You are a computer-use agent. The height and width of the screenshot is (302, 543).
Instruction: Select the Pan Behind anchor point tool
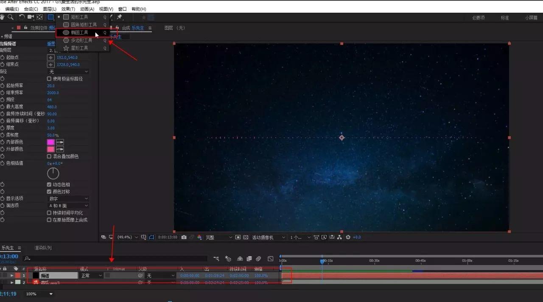[x=39, y=17]
